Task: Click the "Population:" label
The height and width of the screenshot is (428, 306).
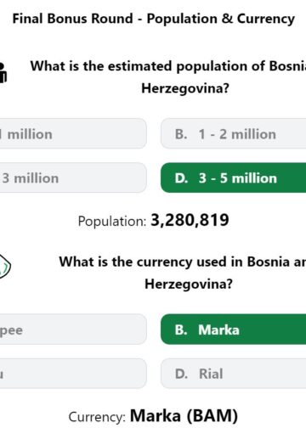Action: point(112,221)
